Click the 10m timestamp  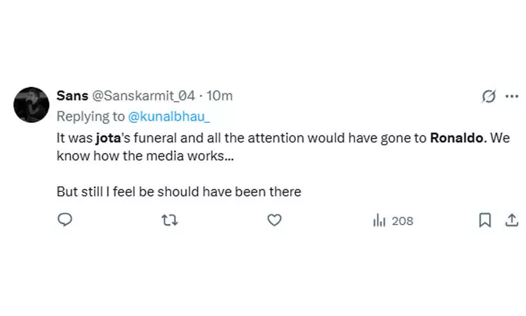220,96
